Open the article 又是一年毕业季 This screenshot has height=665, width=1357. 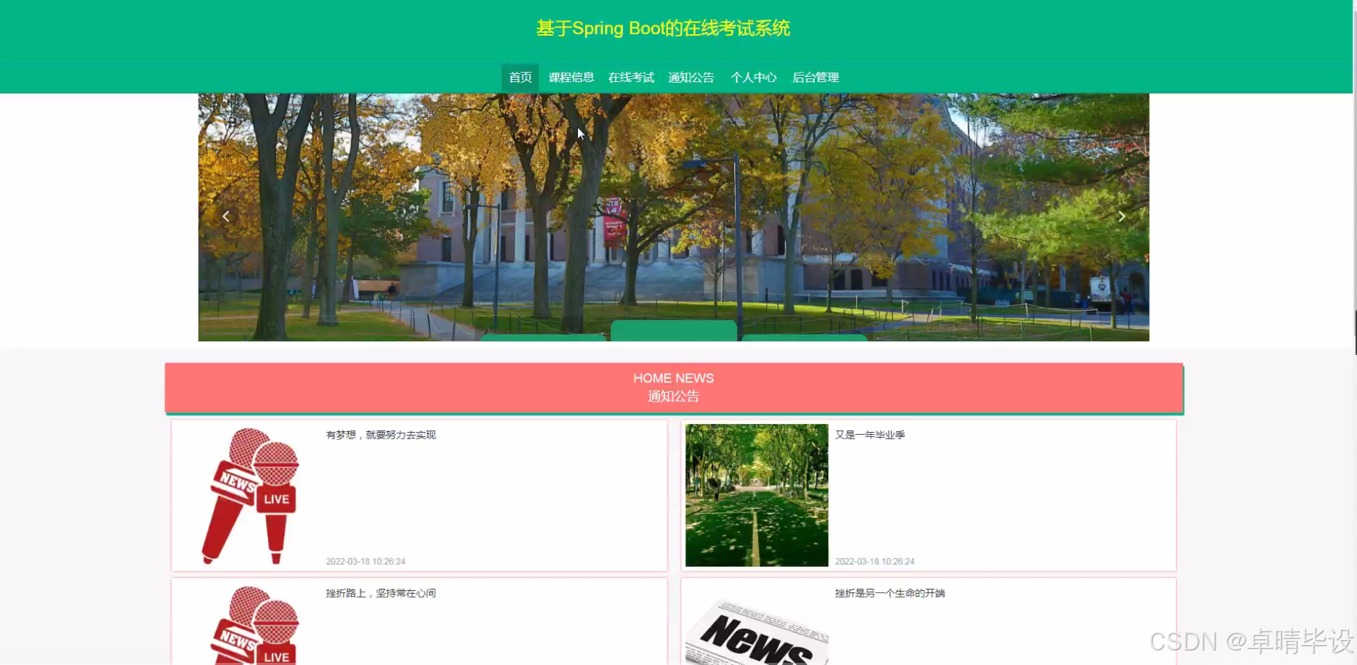tap(869, 434)
